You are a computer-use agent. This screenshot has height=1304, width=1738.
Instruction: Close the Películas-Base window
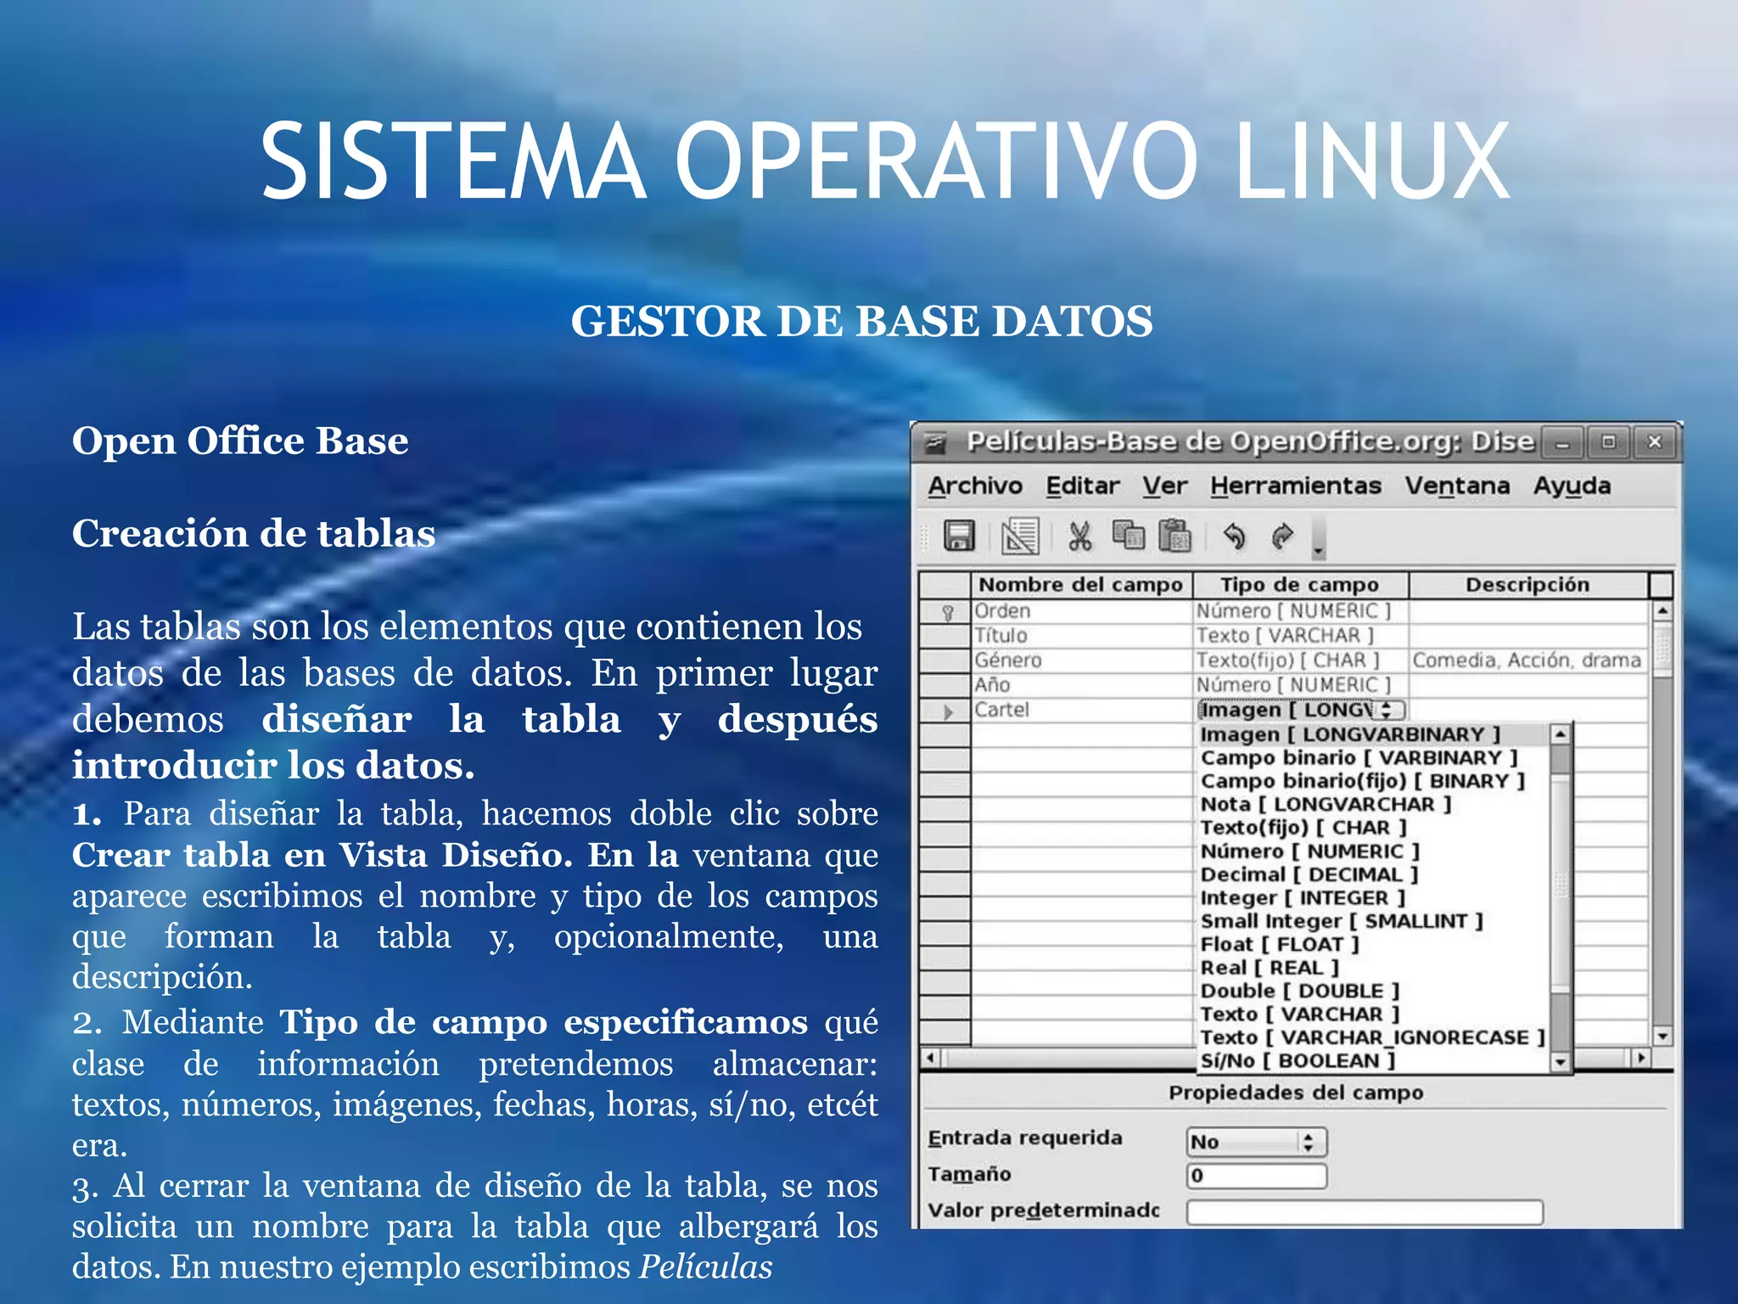(1654, 442)
